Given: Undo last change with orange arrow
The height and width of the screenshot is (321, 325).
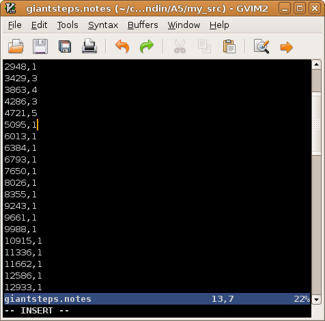Looking at the screenshot, I should pyautogui.click(x=122, y=46).
